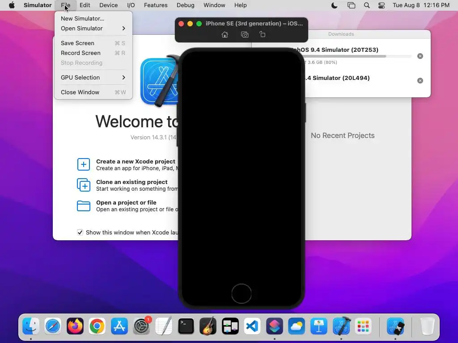Open the Window menu
Screen dimensions: 458x343
pos(214,5)
